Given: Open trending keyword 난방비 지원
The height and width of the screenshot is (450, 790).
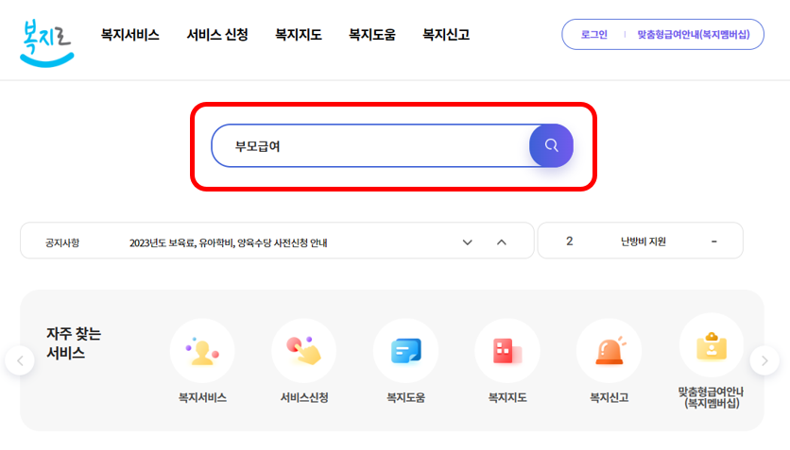Looking at the screenshot, I should click(644, 242).
